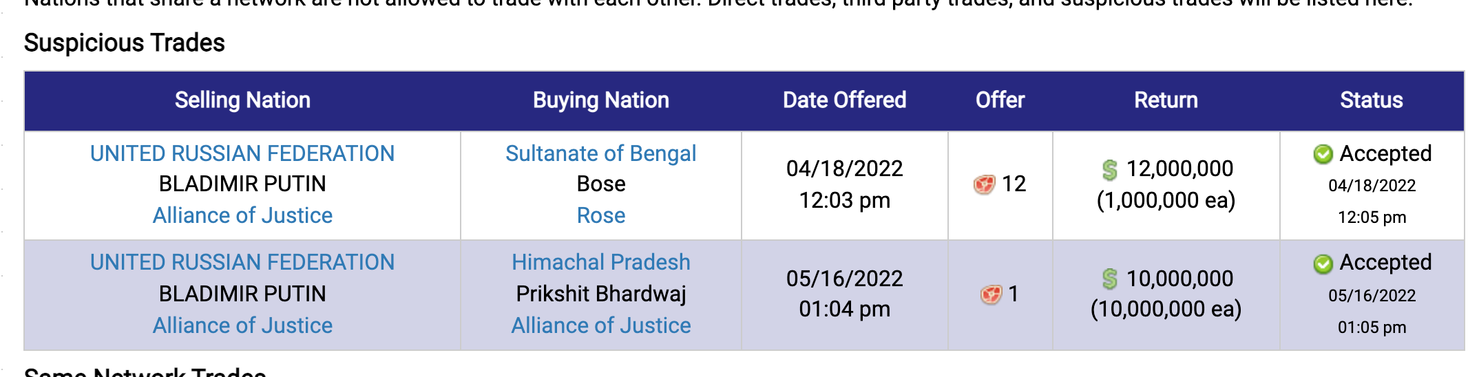Open Alliance of Justice under Prikshit Bhardwaj
This screenshot has width=1479, height=377.
[601, 325]
